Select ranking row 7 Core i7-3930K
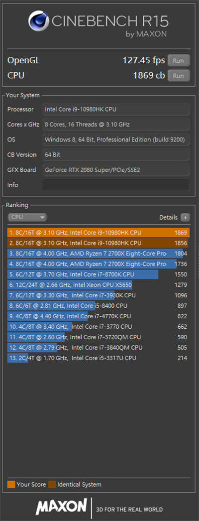The image size is (199, 521). coord(99,295)
